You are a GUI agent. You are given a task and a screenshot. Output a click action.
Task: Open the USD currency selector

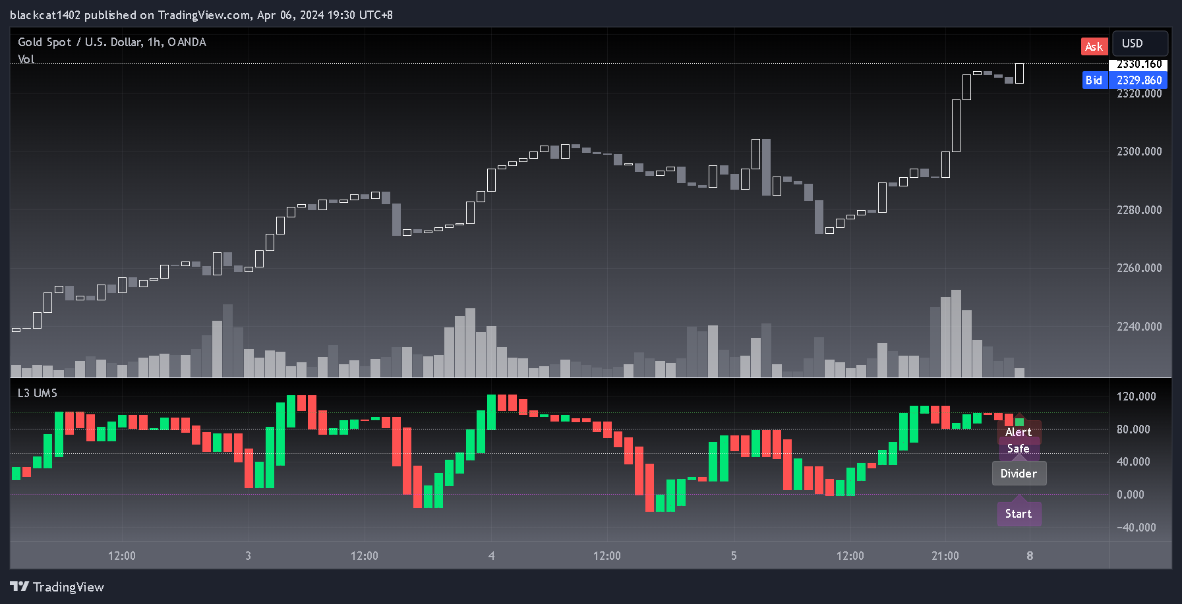[x=1140, y=43]
